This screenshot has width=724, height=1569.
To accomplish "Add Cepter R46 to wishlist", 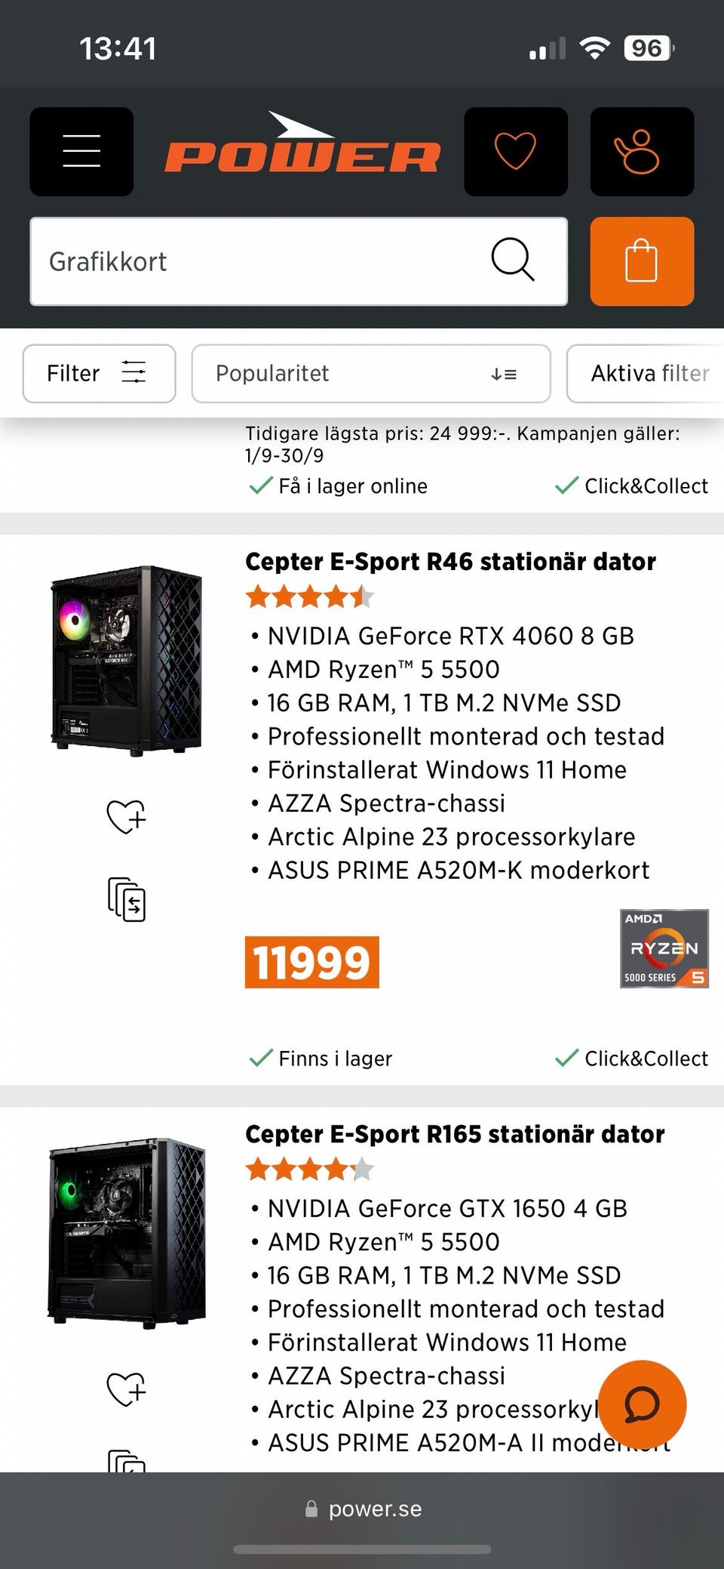I will [126, 816].
